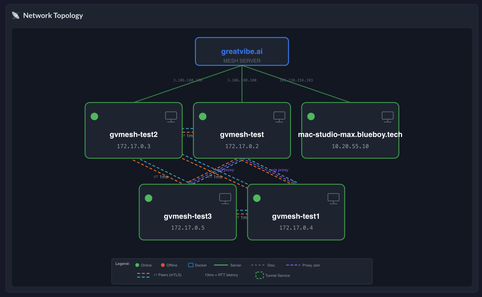Toggle the online status dot on mac-studio-max node
Viewport: 482px width, 297px height.
pyautogui.click(x=311, y=116)
